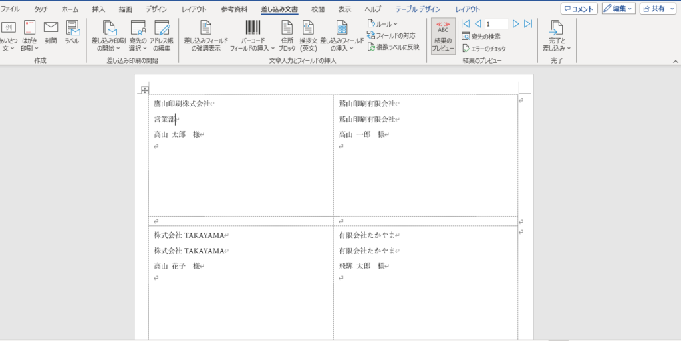This screenshot has width=681, height=341.
Task: Open ルール (Rules) dropdown
Action: click(x=382, y=23)
